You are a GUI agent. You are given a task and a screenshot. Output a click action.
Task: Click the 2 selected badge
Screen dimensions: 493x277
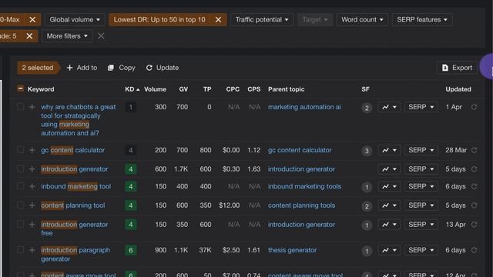38,68
